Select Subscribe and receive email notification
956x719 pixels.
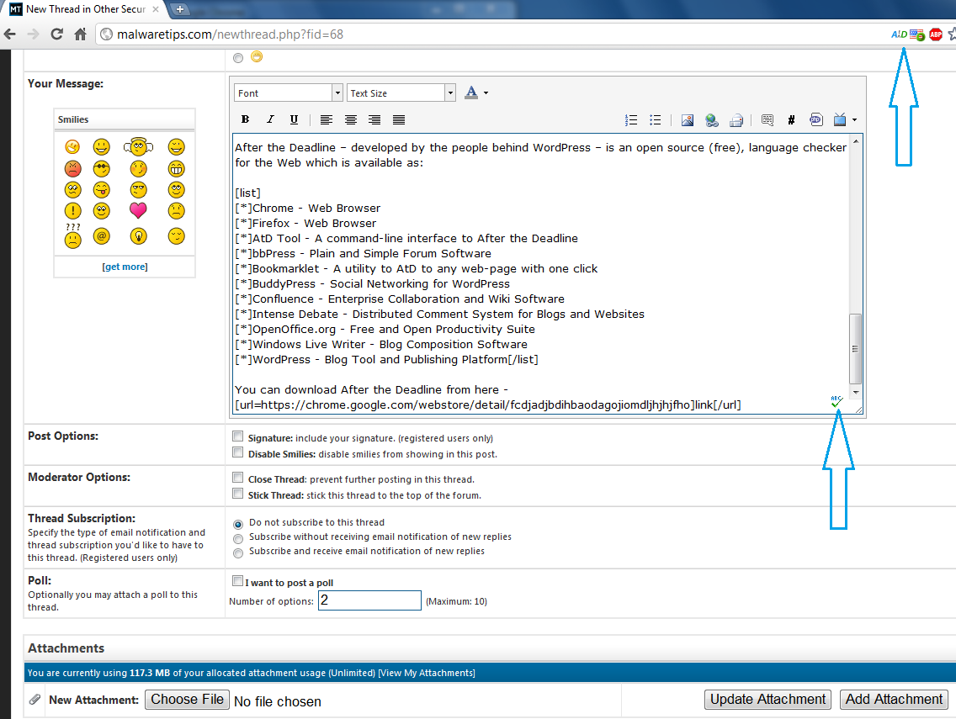(238, 553)
